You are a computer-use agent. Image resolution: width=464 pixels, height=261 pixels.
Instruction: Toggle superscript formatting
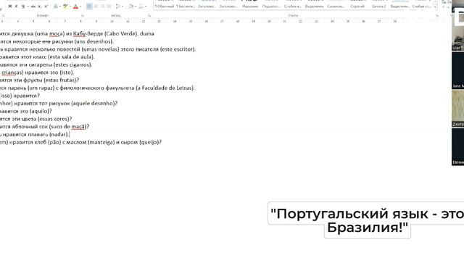(46, 7)
